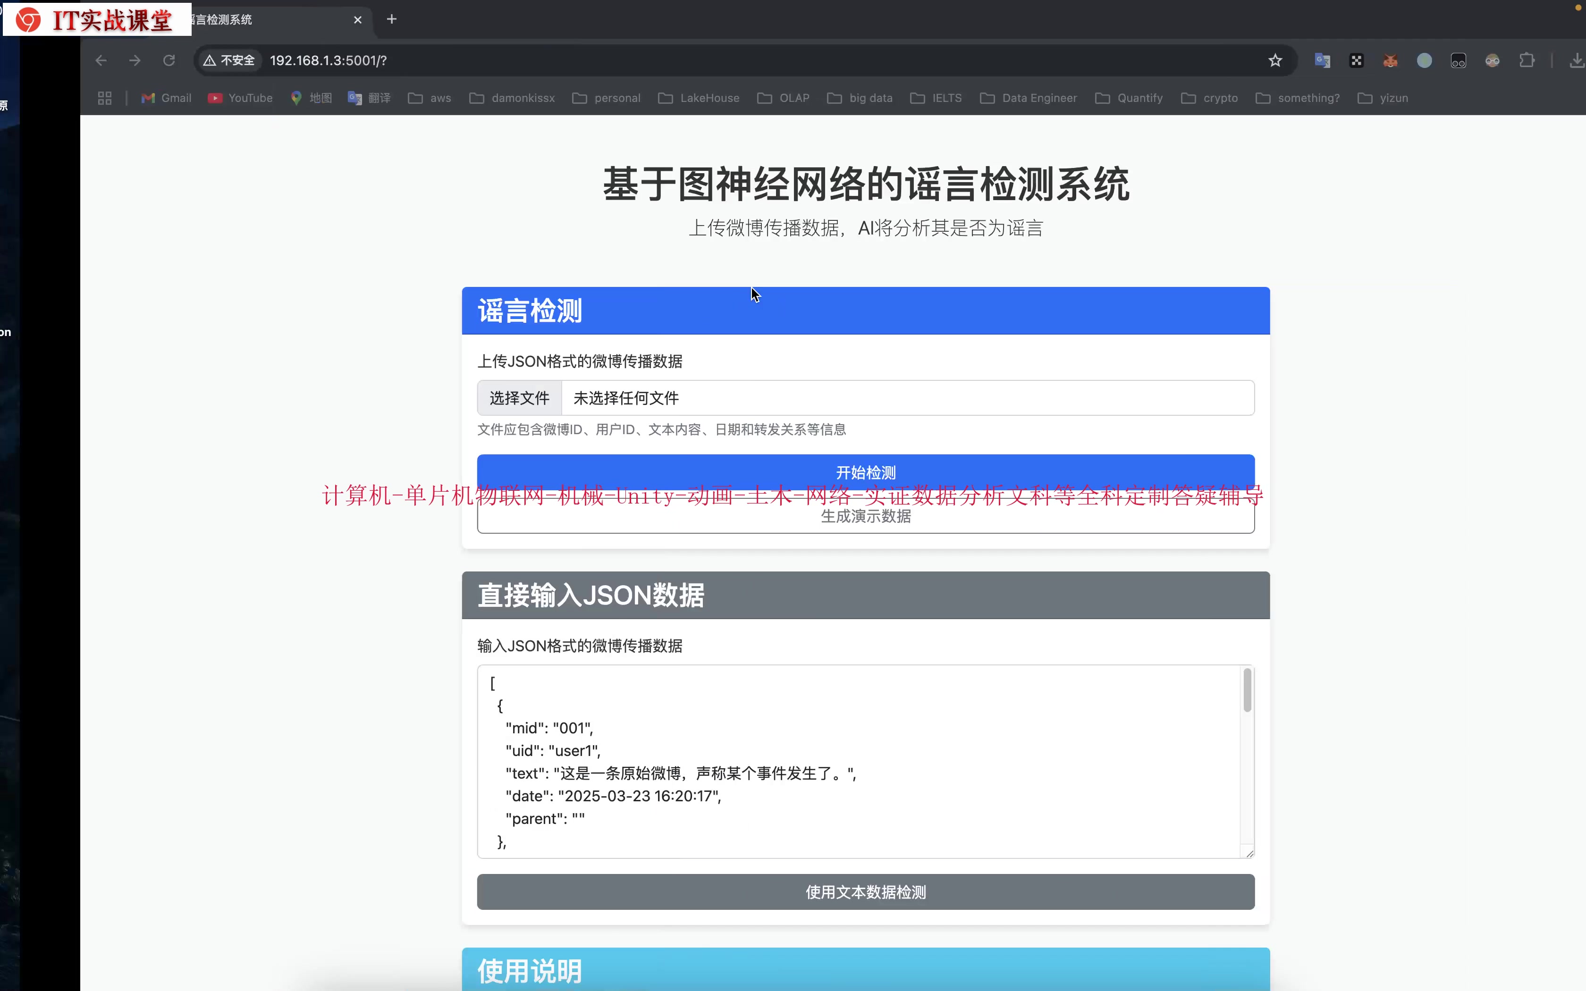Click the 使用文本数据检测 button
Screen dimensions: 1586x991
tap(865, 891)
